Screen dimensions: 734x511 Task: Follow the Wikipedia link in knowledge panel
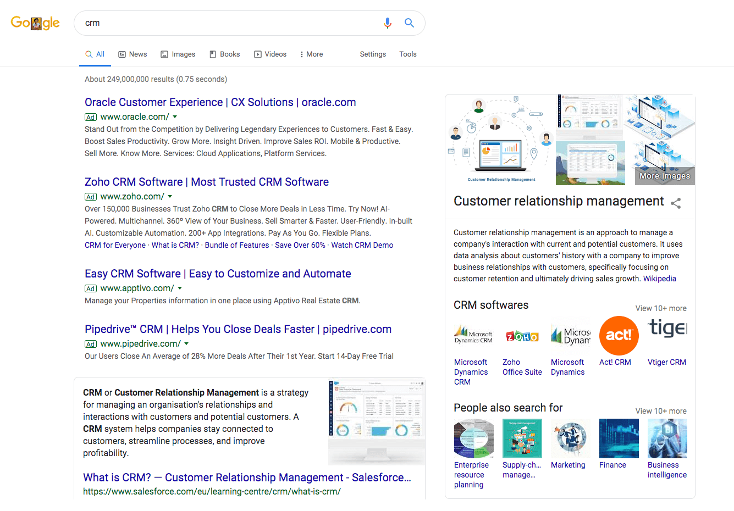(660, 279)
